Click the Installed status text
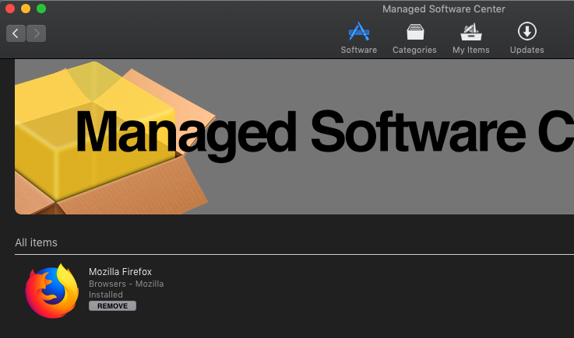The height and width of the screenshot is (338, 574). [106, 294]
